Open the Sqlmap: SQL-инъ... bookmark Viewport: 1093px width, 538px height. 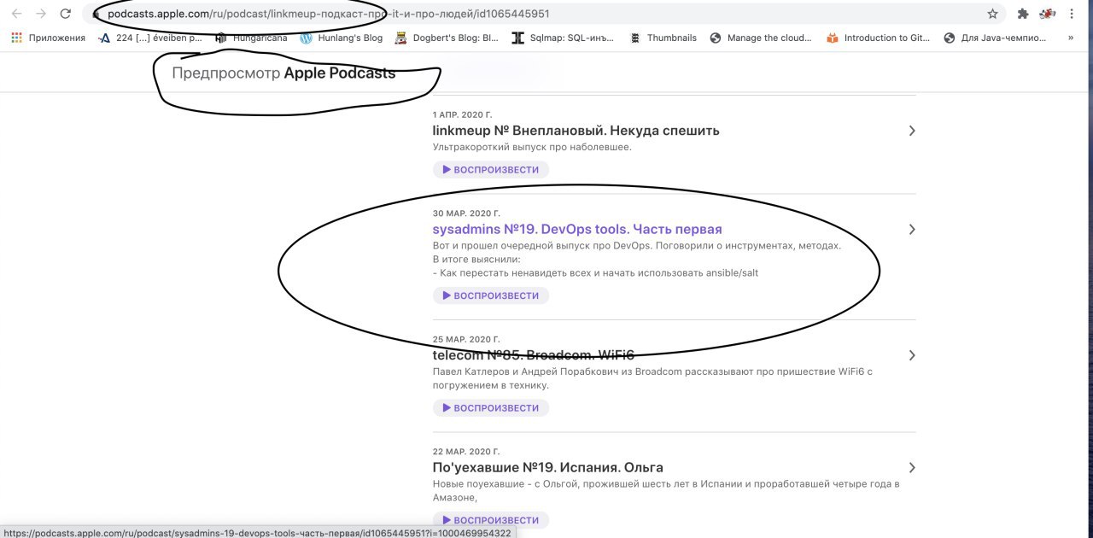tap(563, 38)
